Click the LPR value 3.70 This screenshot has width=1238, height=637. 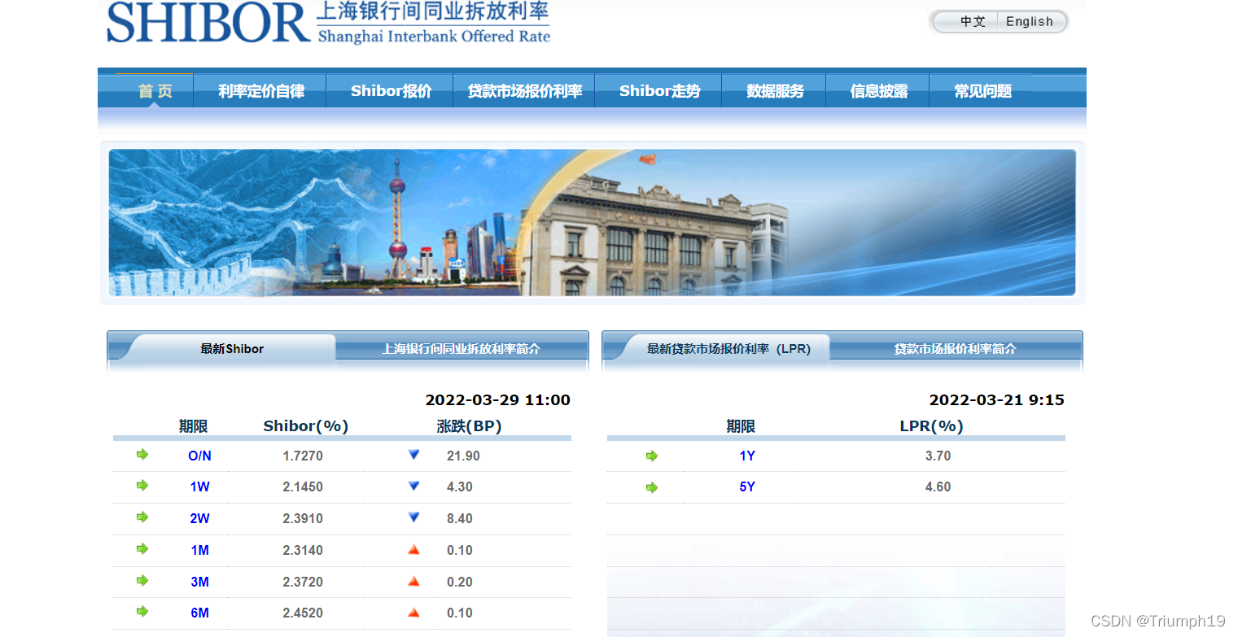938,456
